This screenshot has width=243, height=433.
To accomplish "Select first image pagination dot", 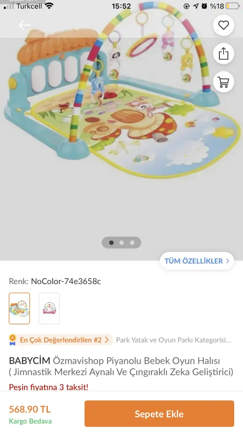I will [x=111, y=243].
